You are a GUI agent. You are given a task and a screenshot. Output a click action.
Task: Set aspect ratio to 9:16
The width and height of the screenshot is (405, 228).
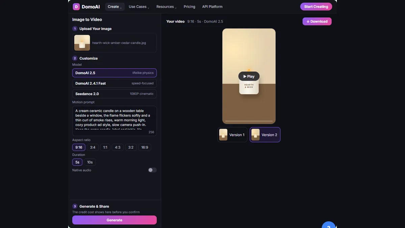pos(79,147)
